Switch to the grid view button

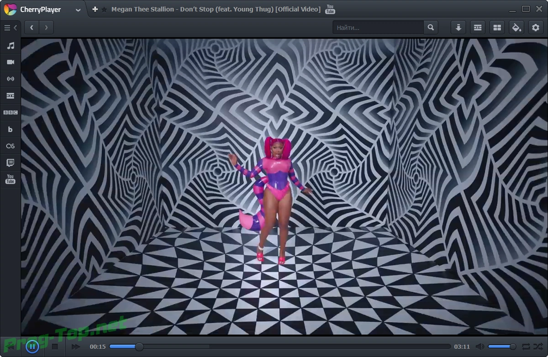[497, 28]
